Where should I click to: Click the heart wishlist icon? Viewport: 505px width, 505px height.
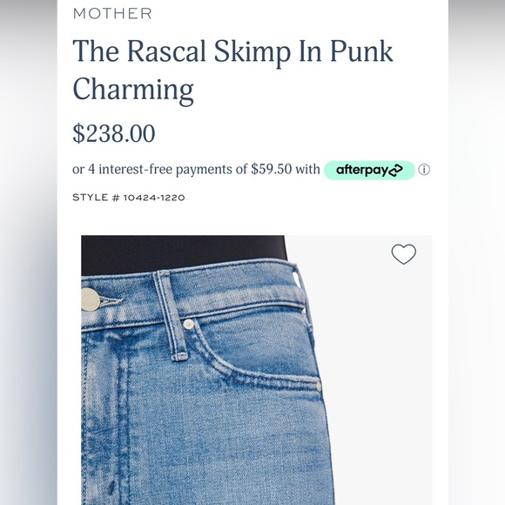[403, 254]
